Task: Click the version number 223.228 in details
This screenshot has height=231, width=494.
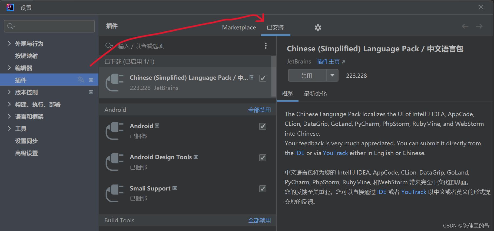Action: pyautogui.click(x=356, y=76)
